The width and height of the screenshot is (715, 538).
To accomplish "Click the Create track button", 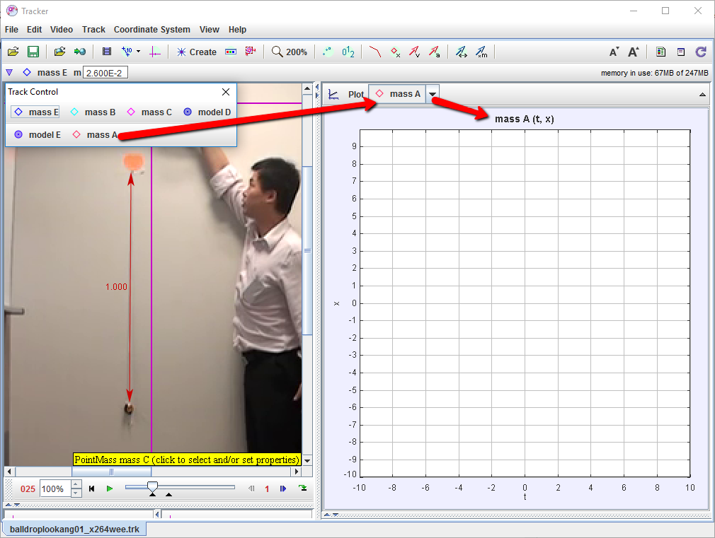I will coord(197,52).
